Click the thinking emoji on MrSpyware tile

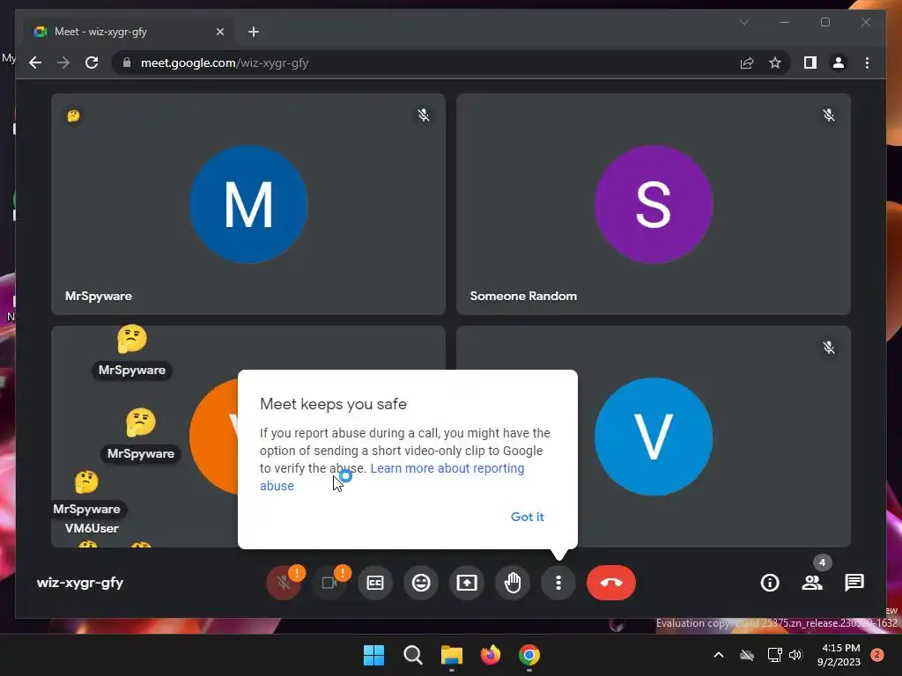[74, 115]
